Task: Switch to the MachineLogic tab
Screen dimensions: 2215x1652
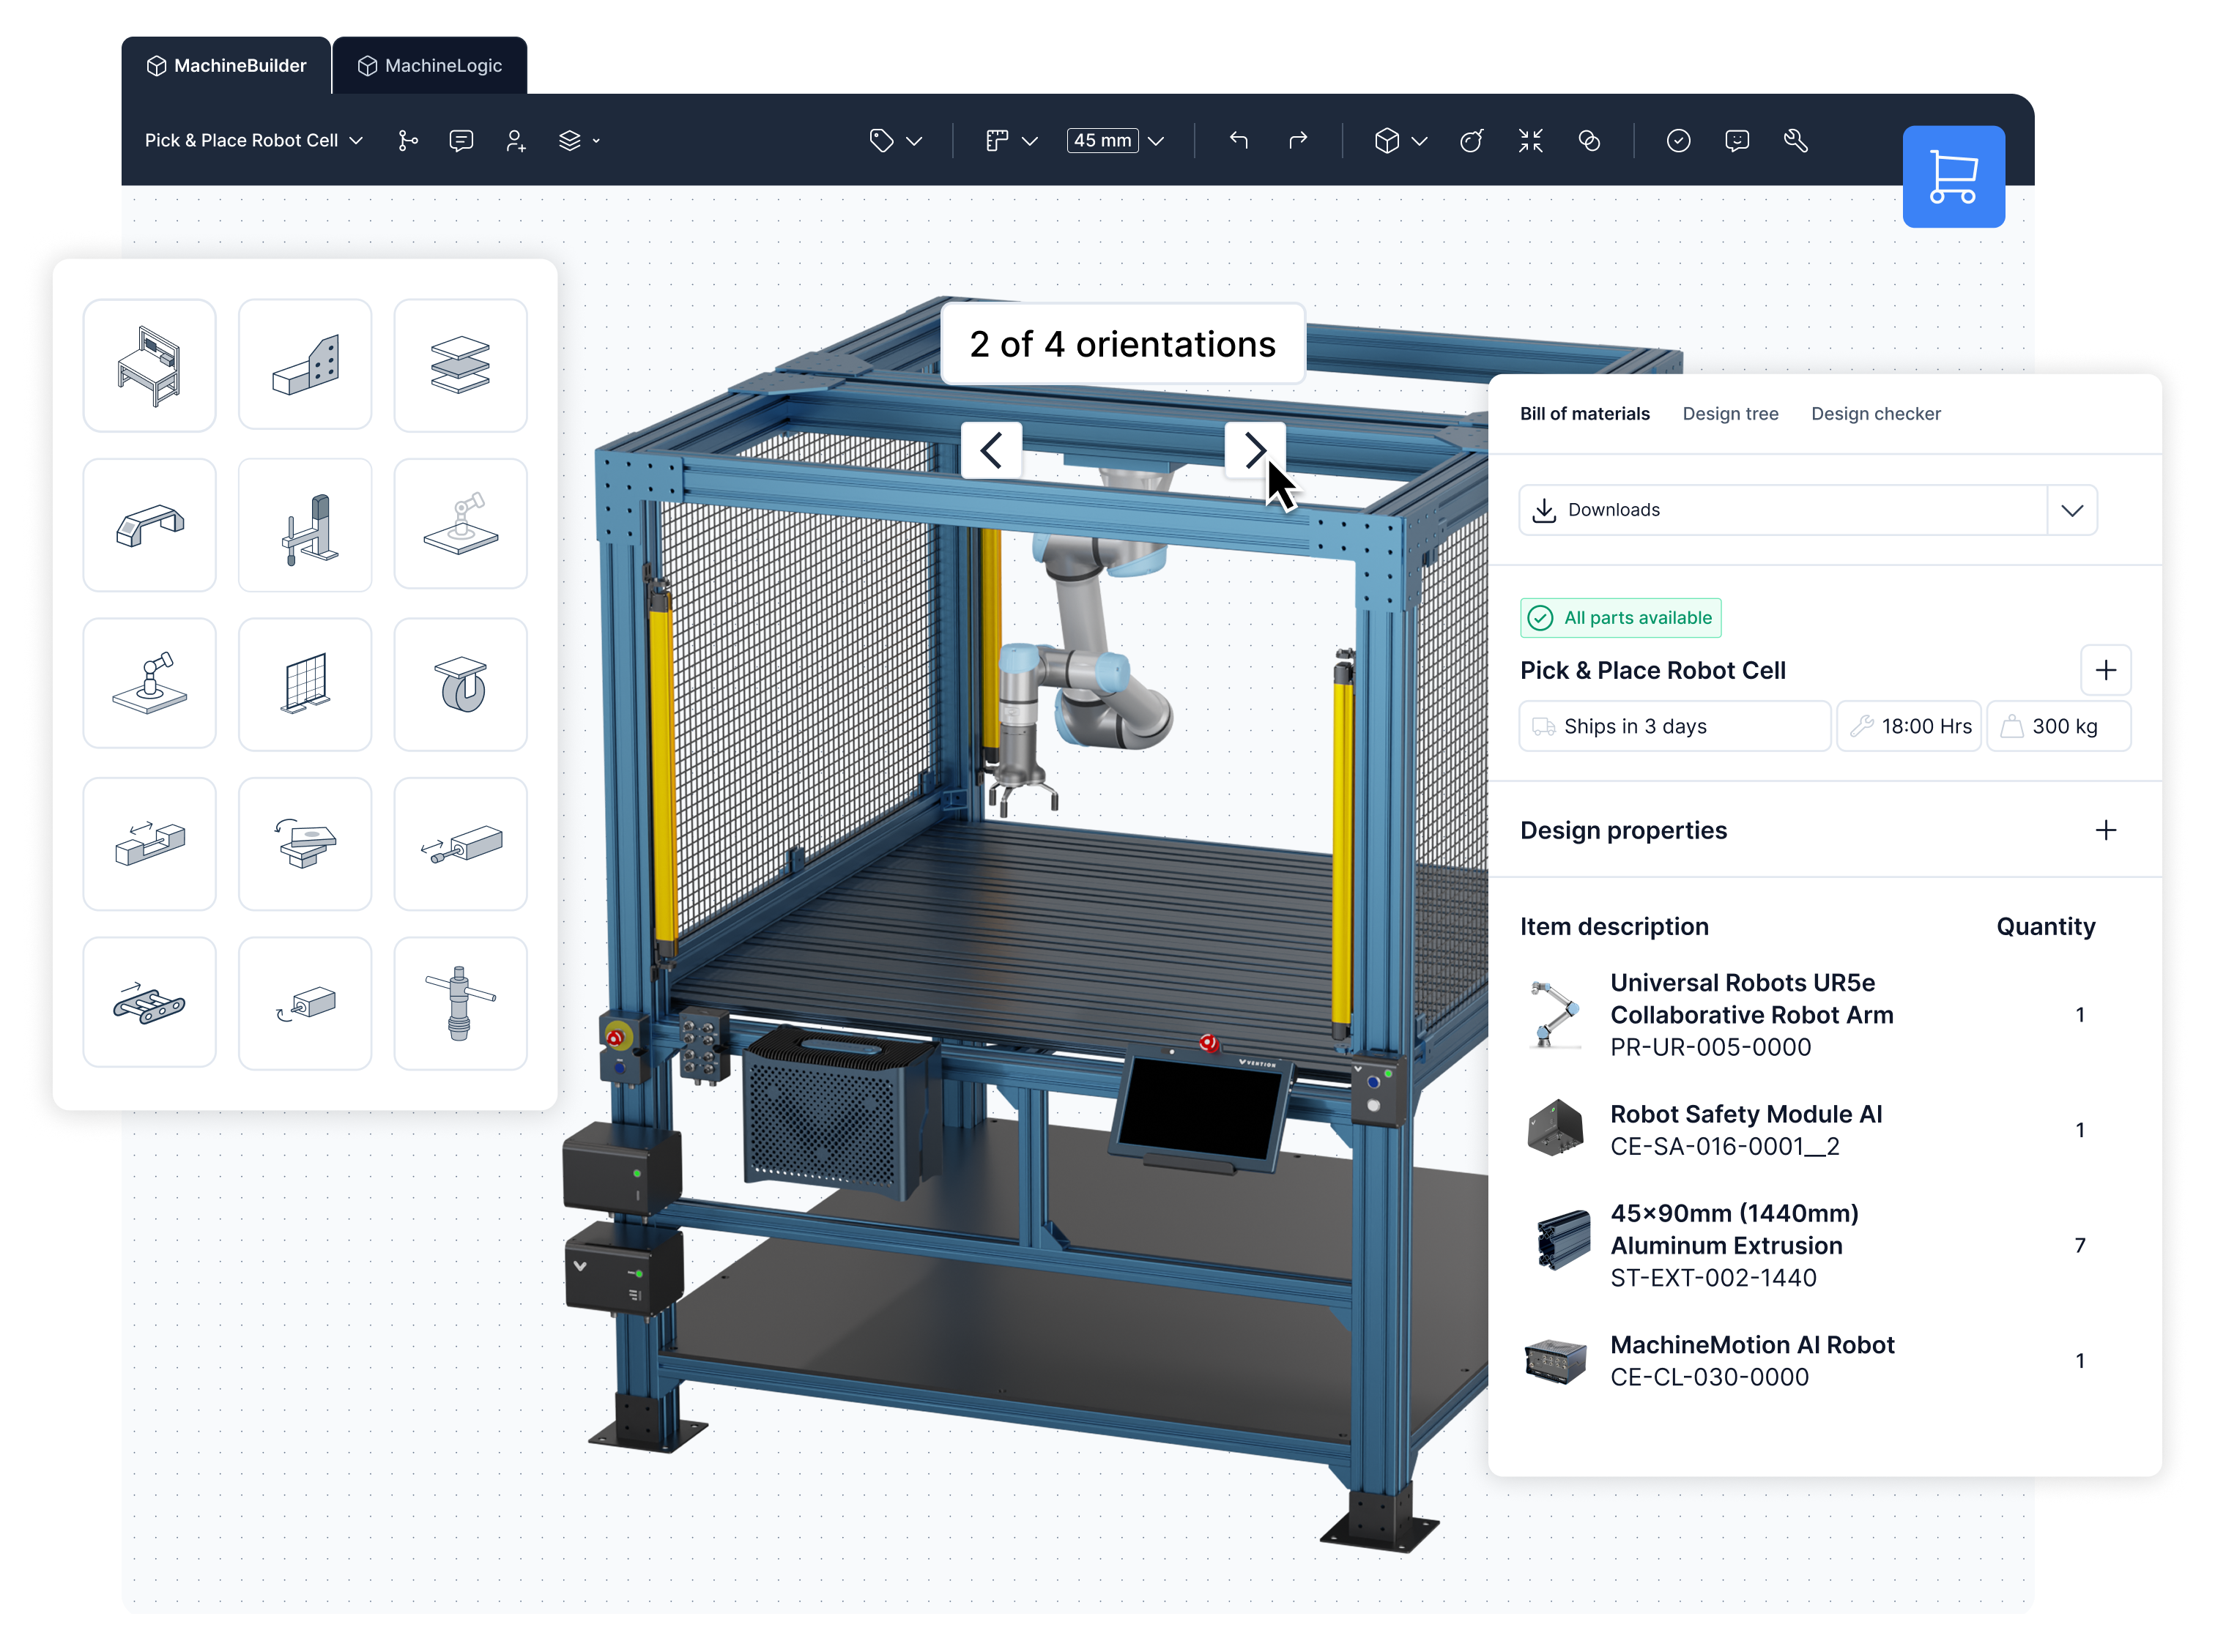Action: point(430,66)
